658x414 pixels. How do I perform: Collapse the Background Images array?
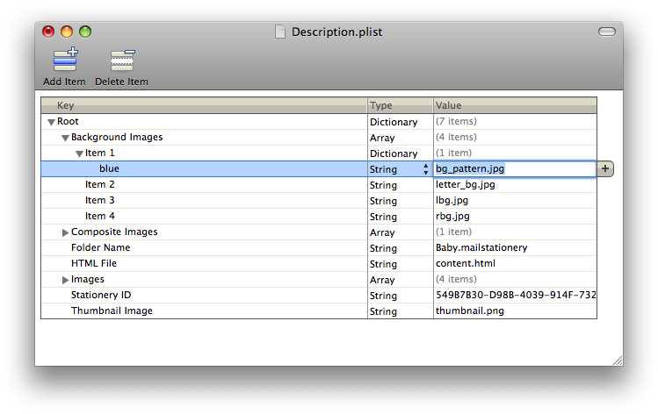point(65,138)
